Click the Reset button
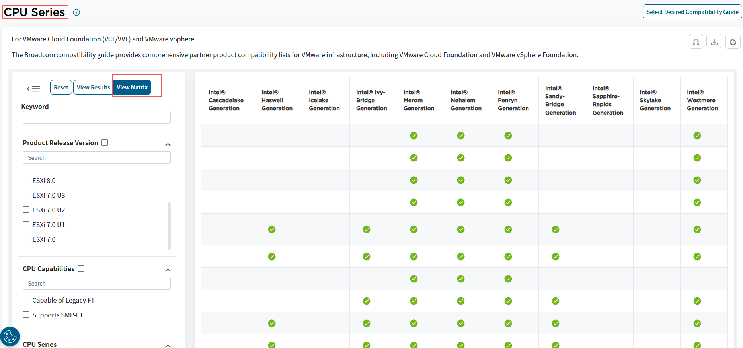The height and width of the screenshot is (348, 743). (61, 87)
